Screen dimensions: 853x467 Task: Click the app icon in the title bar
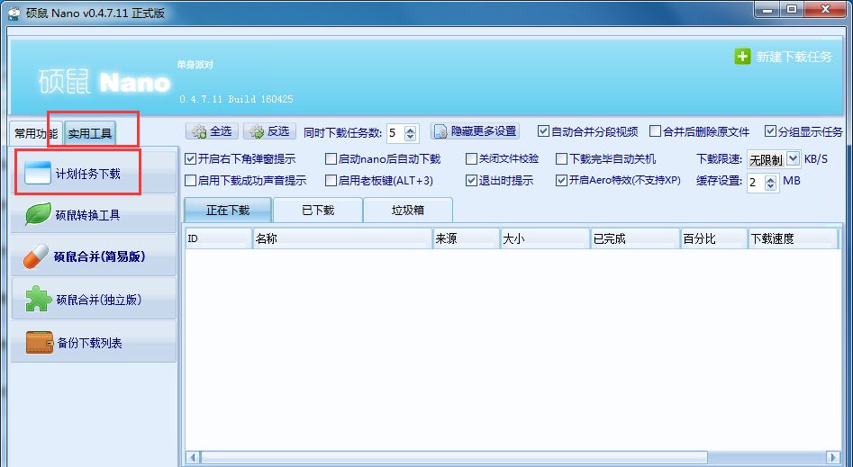click(14, 13)
